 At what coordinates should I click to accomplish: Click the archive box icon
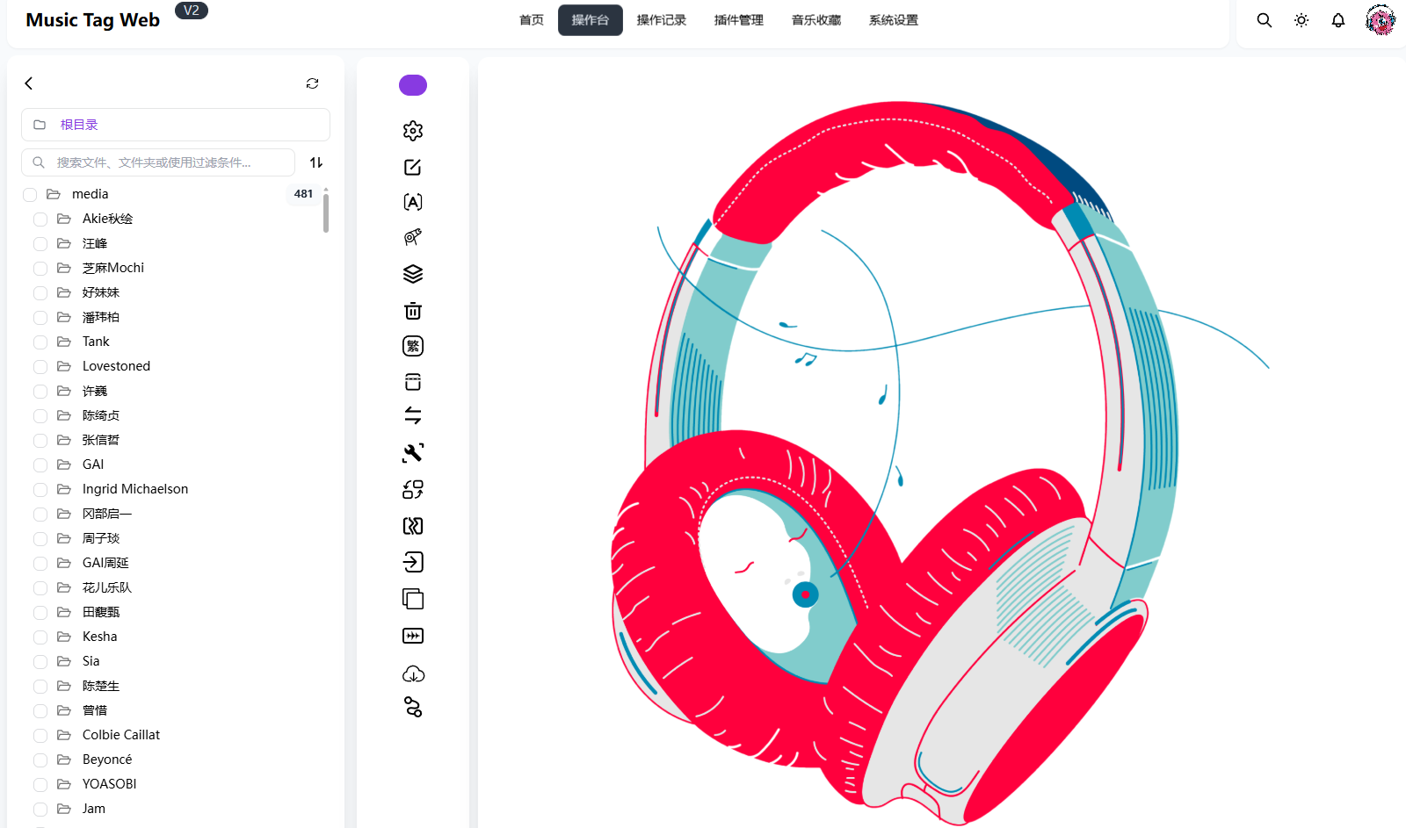(413, 381)
